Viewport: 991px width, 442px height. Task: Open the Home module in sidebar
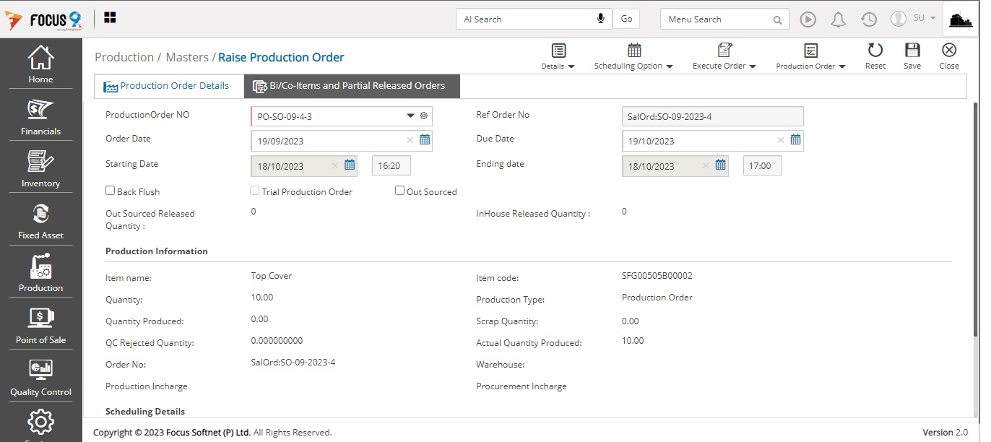40,64
